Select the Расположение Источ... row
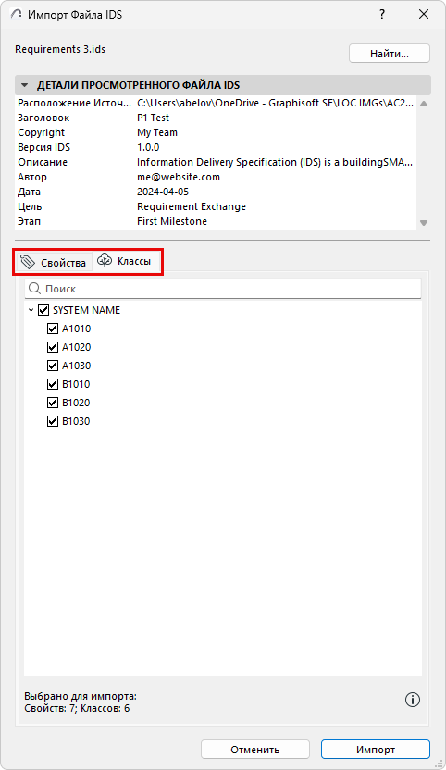This screenshot has height=770, width=446. [x=216, y=103]
